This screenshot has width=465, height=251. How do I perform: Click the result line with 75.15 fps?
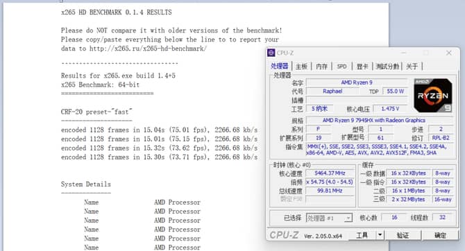click(x=159, y=139)
